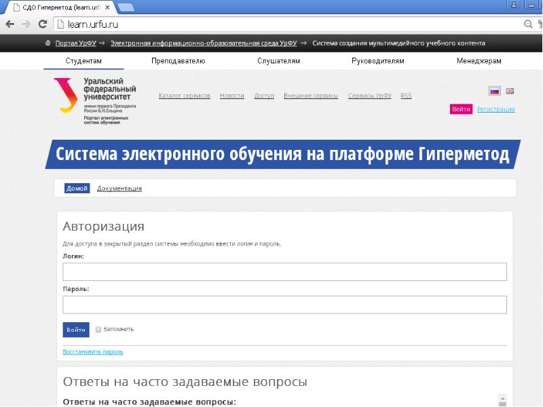543x407 pixels.
Task: Reload the page with refresh icon
Action: (42, 24)
